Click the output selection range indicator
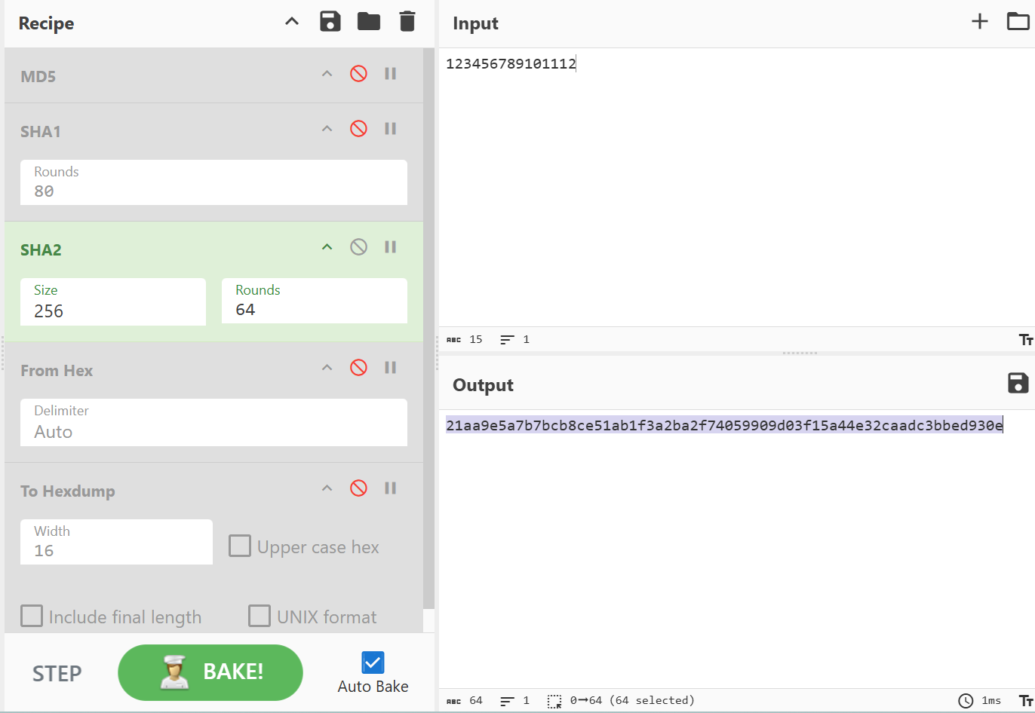The height and width of the screenshot is (713, 1035). (621, 701)
